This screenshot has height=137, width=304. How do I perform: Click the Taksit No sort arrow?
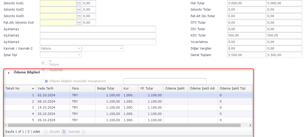[x=33, y=88]
